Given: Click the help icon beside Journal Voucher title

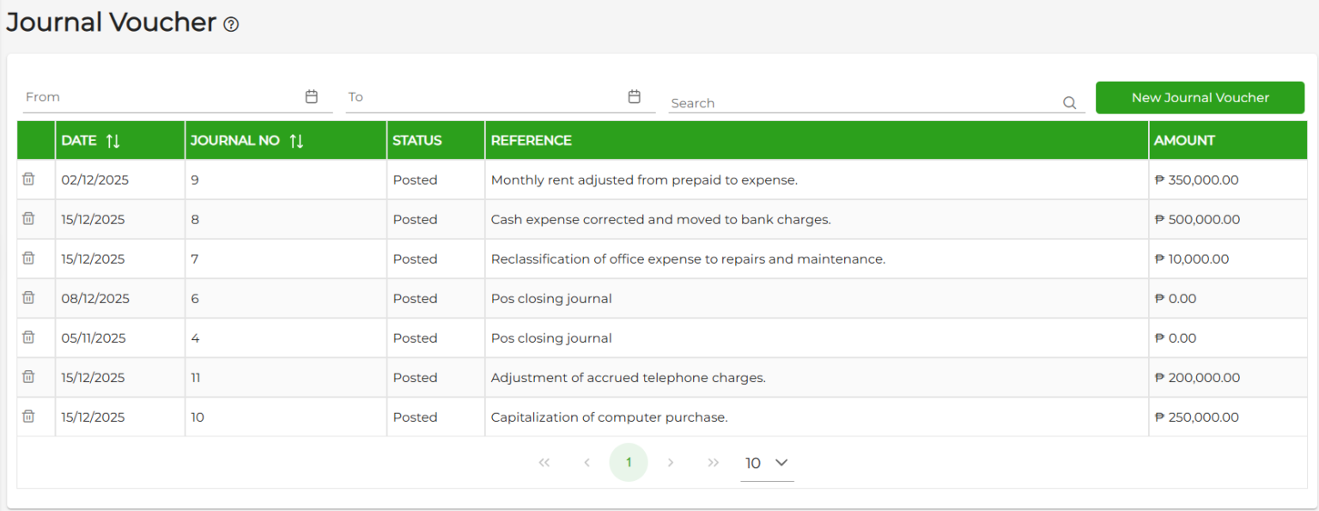Looking at the screenshot, I should point(231,25).
